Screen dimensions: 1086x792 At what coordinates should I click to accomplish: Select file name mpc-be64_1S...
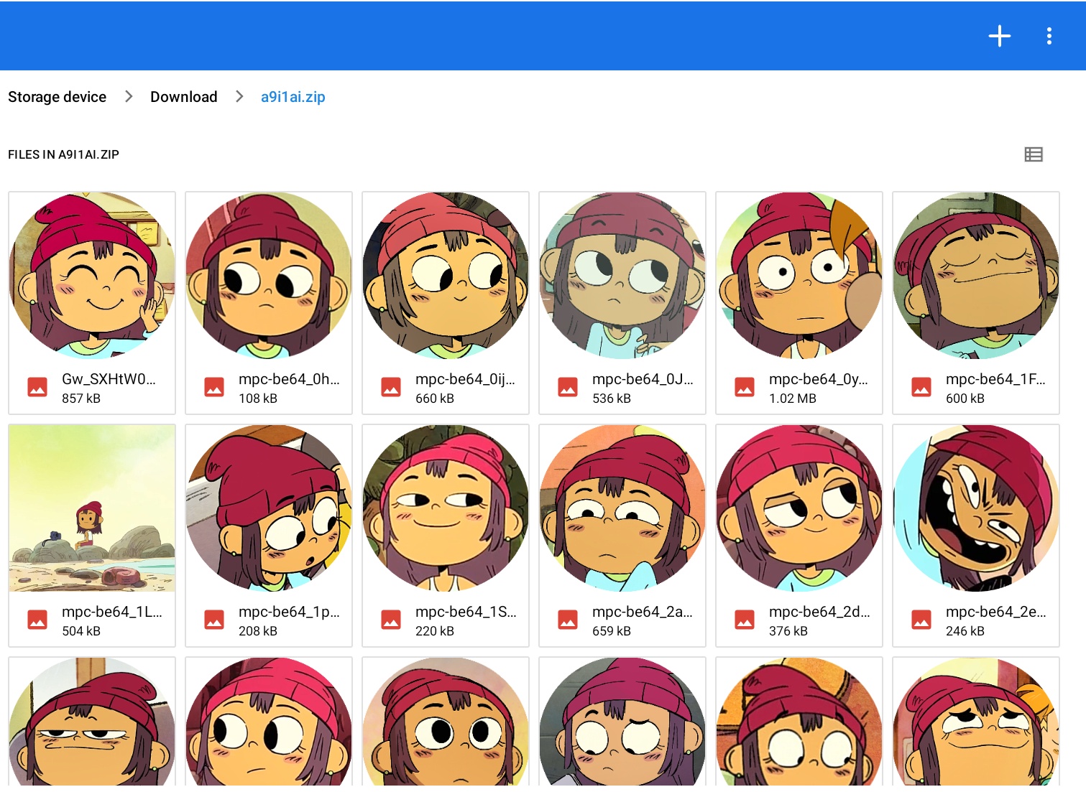click(466, 612)
